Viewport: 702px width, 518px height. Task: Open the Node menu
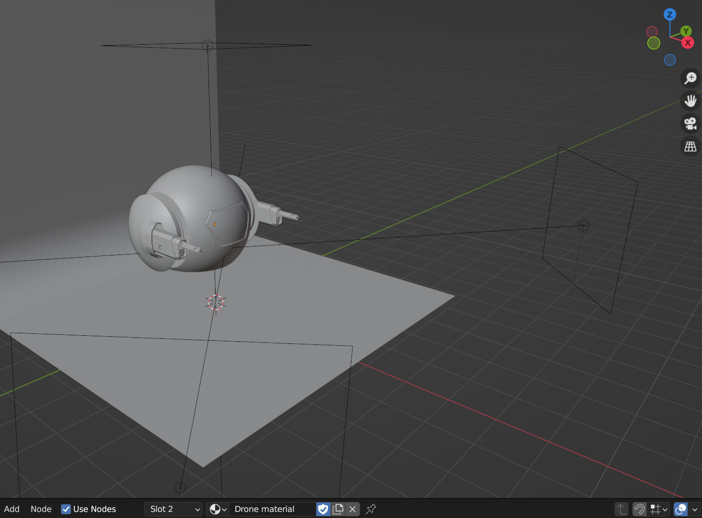[x=41, y=509]
